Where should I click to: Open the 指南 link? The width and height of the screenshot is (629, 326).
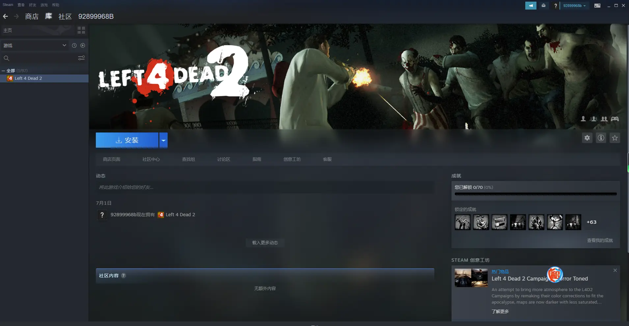[x=257, y=159]
